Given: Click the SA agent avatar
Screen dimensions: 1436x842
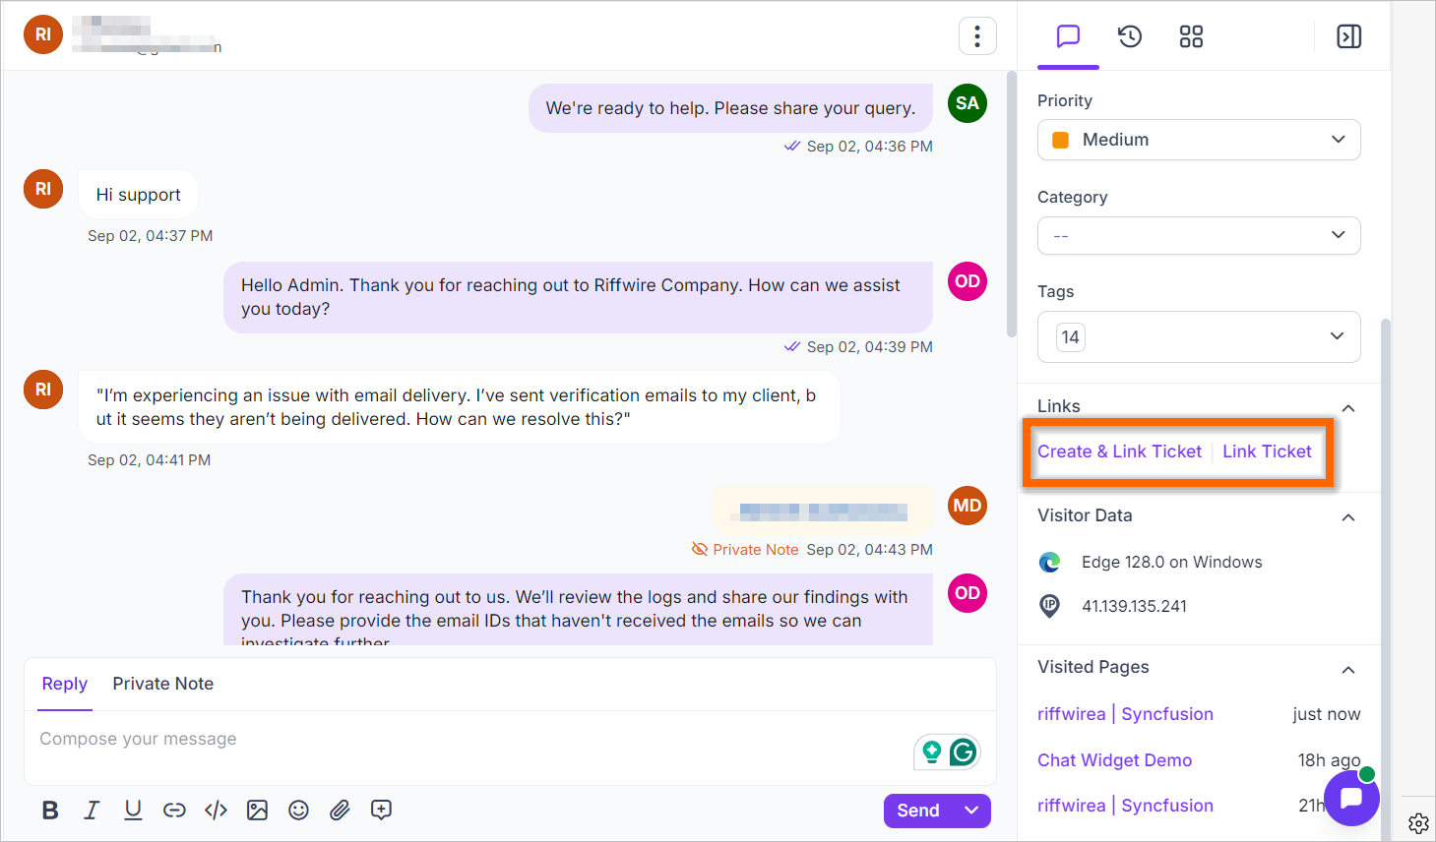Looking at the screenshot, I should coord(968,103).
